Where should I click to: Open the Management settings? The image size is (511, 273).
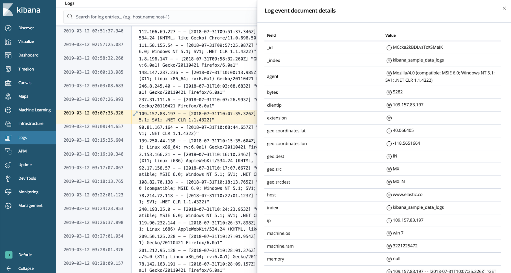click(x=30, y=205)
